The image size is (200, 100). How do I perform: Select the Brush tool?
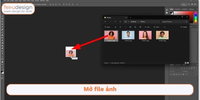click(2, 32)
